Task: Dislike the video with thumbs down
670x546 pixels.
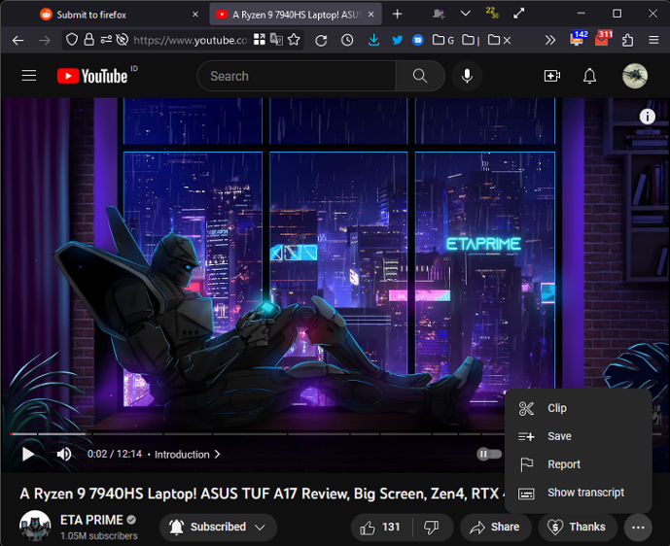Action: [x=432, y=528]
